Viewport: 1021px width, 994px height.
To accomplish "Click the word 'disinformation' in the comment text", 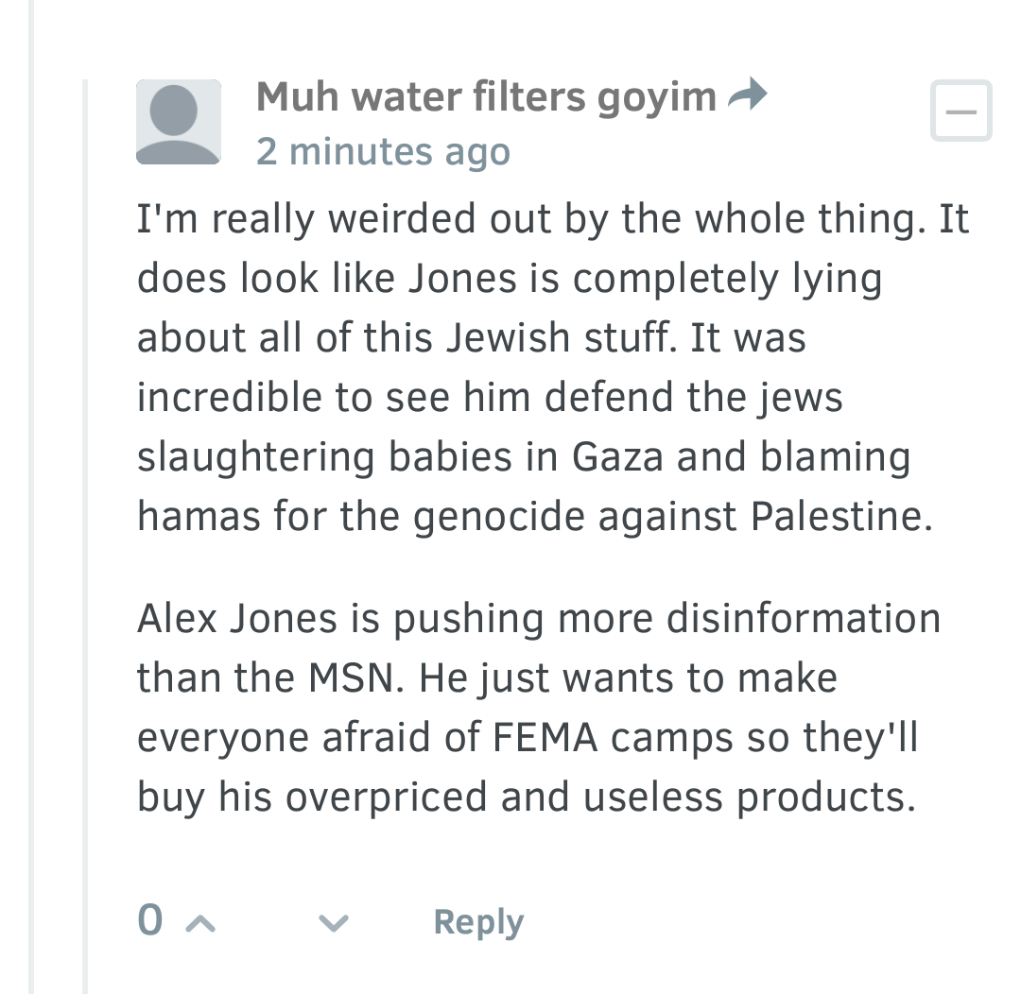I will click(x=804, y=618).
